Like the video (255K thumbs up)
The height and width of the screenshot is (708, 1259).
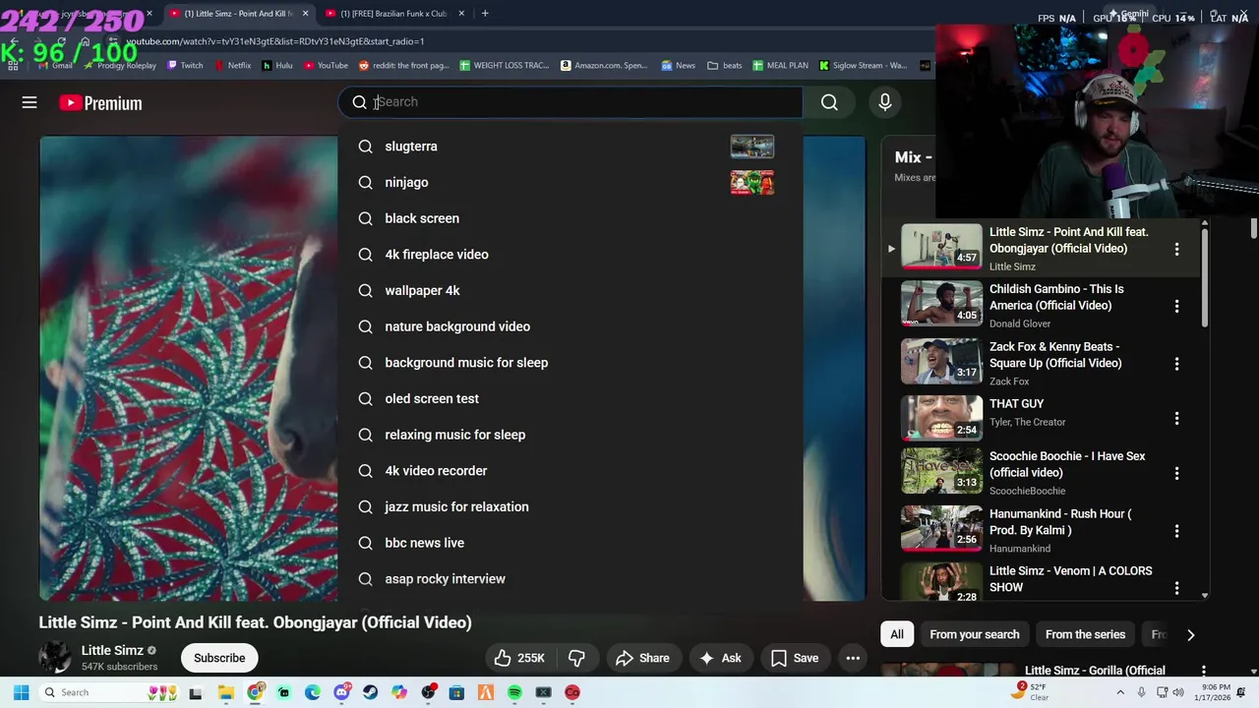[x=518, y=658]
